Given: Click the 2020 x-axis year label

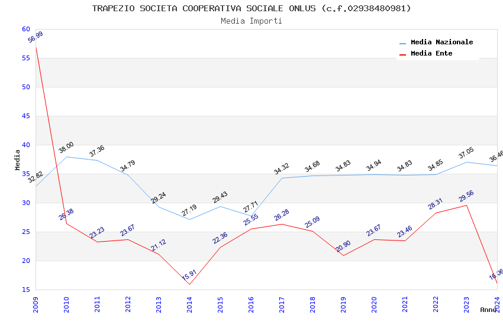Looking at the screenshot, I should [374, 304].
